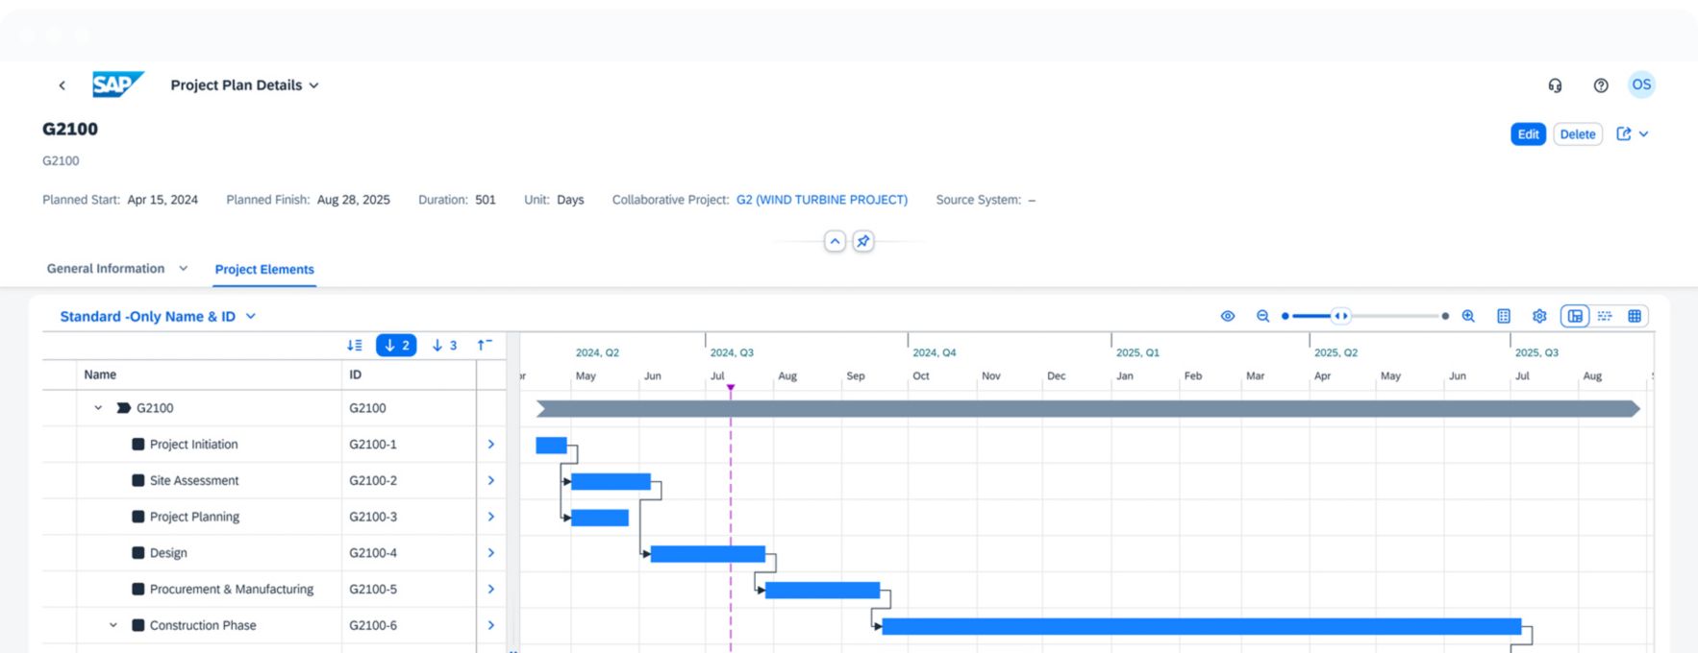Pin the header using pin icon
This screenshot has height=653, width=1698.
(x=863, y=241)
